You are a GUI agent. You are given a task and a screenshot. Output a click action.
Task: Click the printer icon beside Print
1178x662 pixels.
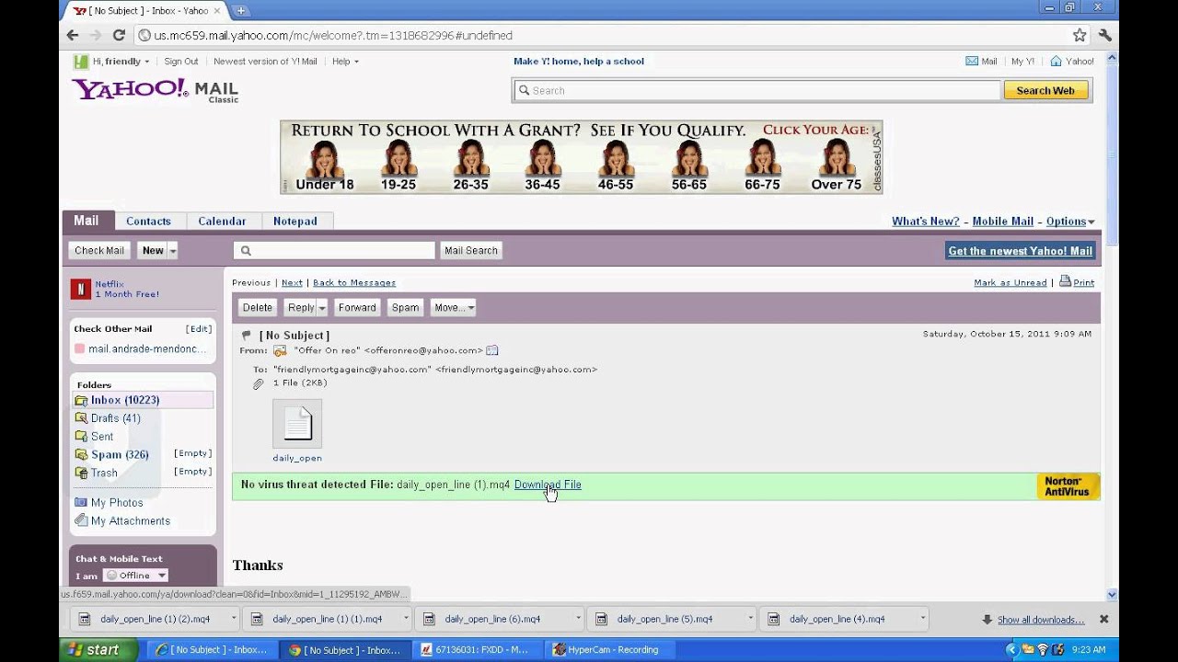pyautogui.click(x=1065, y=281)
